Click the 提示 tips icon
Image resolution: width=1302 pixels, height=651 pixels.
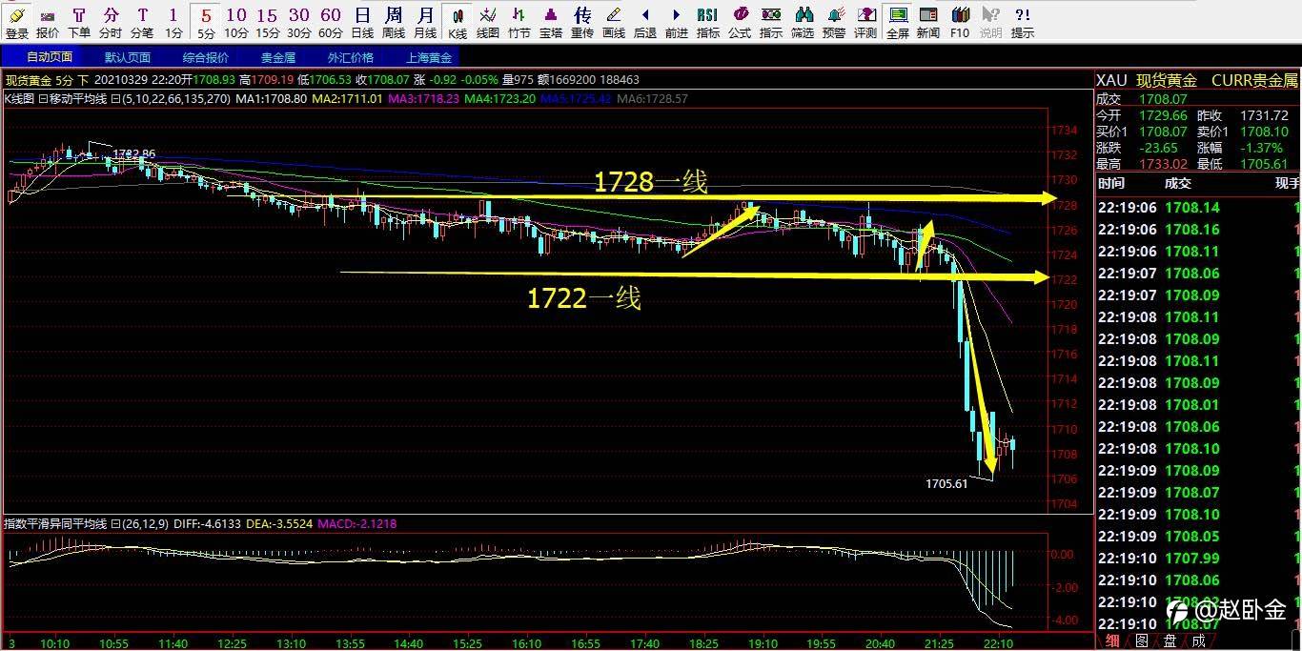tap(1023, 21)
